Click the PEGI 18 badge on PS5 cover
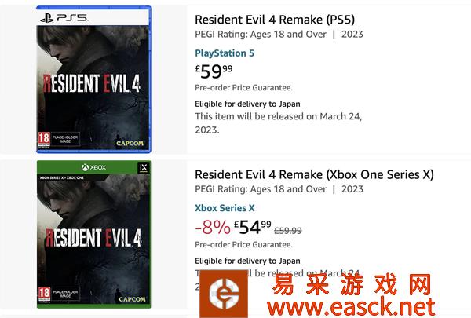 (x=45, y=141)
